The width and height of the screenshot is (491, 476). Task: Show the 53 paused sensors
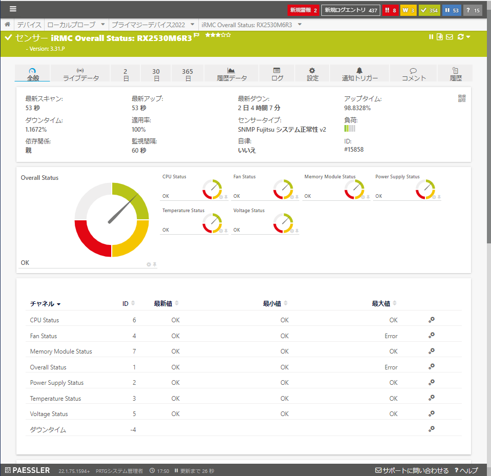click(452, 10)
